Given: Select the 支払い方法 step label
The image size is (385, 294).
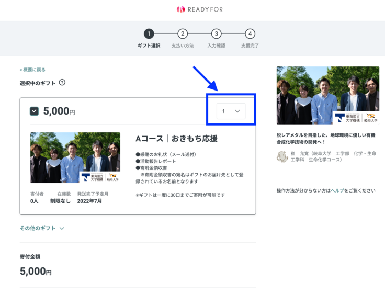Looking at the screenshot, I should click(182, 46).
